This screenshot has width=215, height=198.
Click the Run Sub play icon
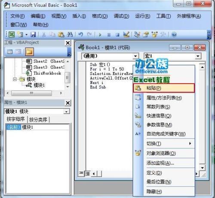click(100, 35)
